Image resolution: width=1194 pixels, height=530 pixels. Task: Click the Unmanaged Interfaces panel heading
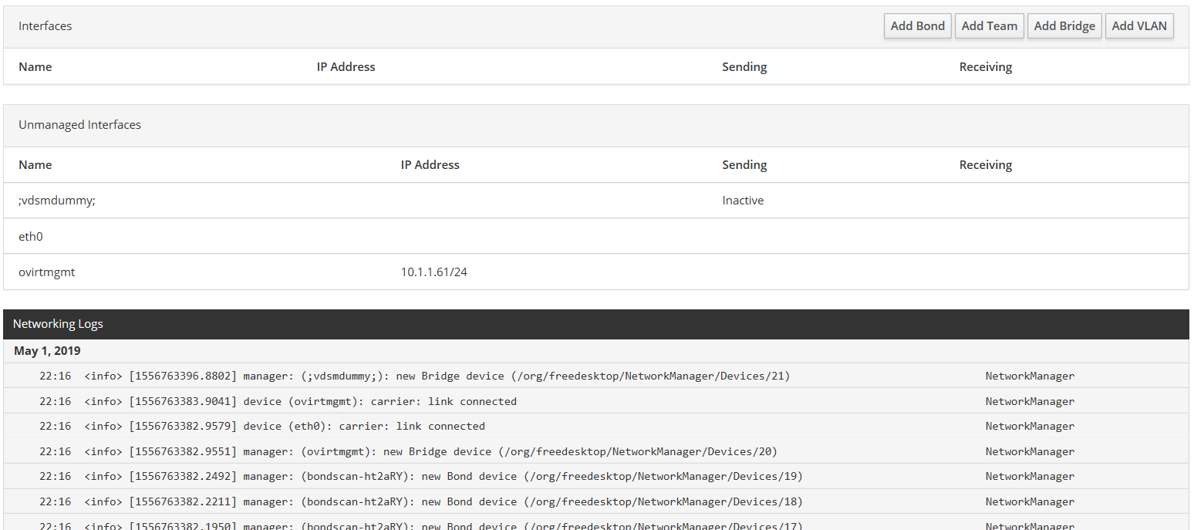[x=79, y=125]
